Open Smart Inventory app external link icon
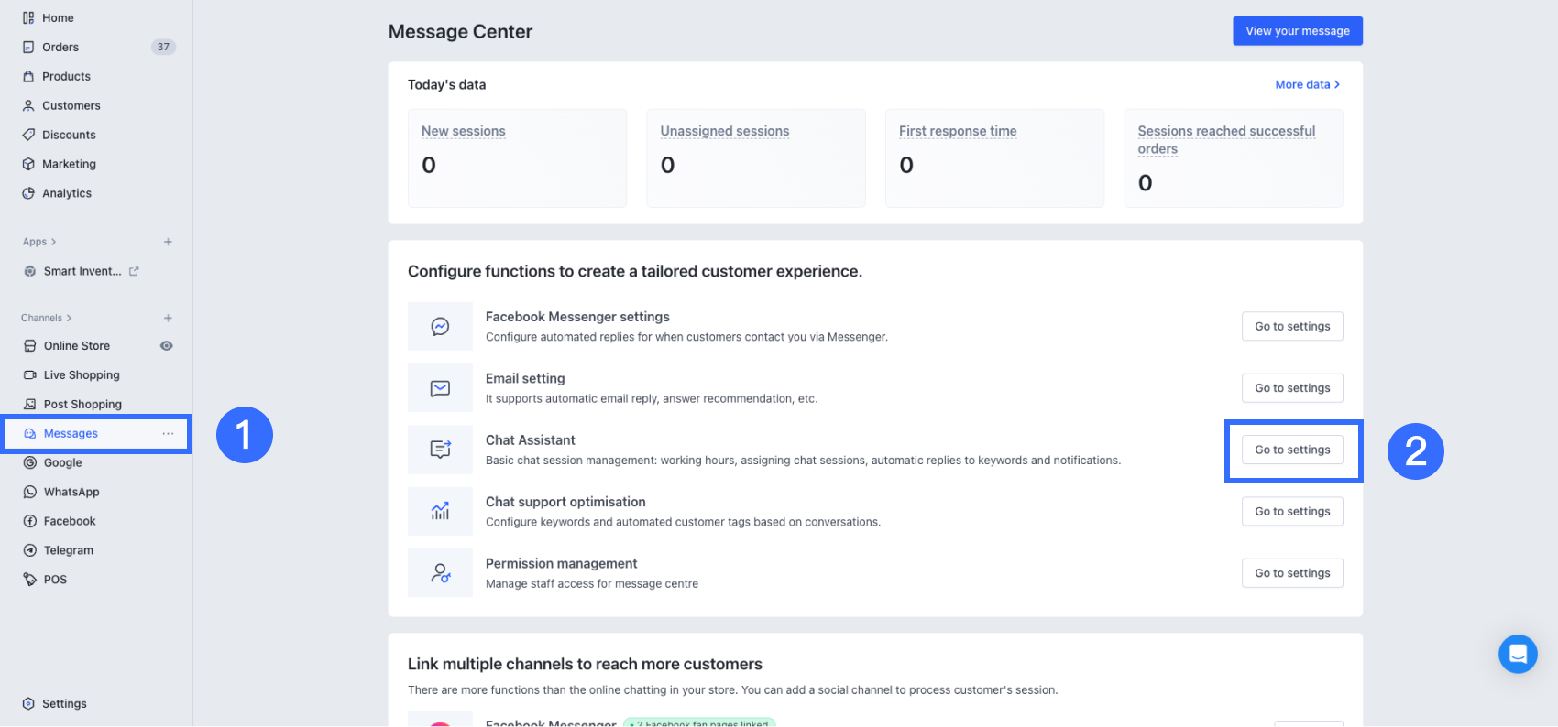This screenshot has width=1558, height=727. 134,271
